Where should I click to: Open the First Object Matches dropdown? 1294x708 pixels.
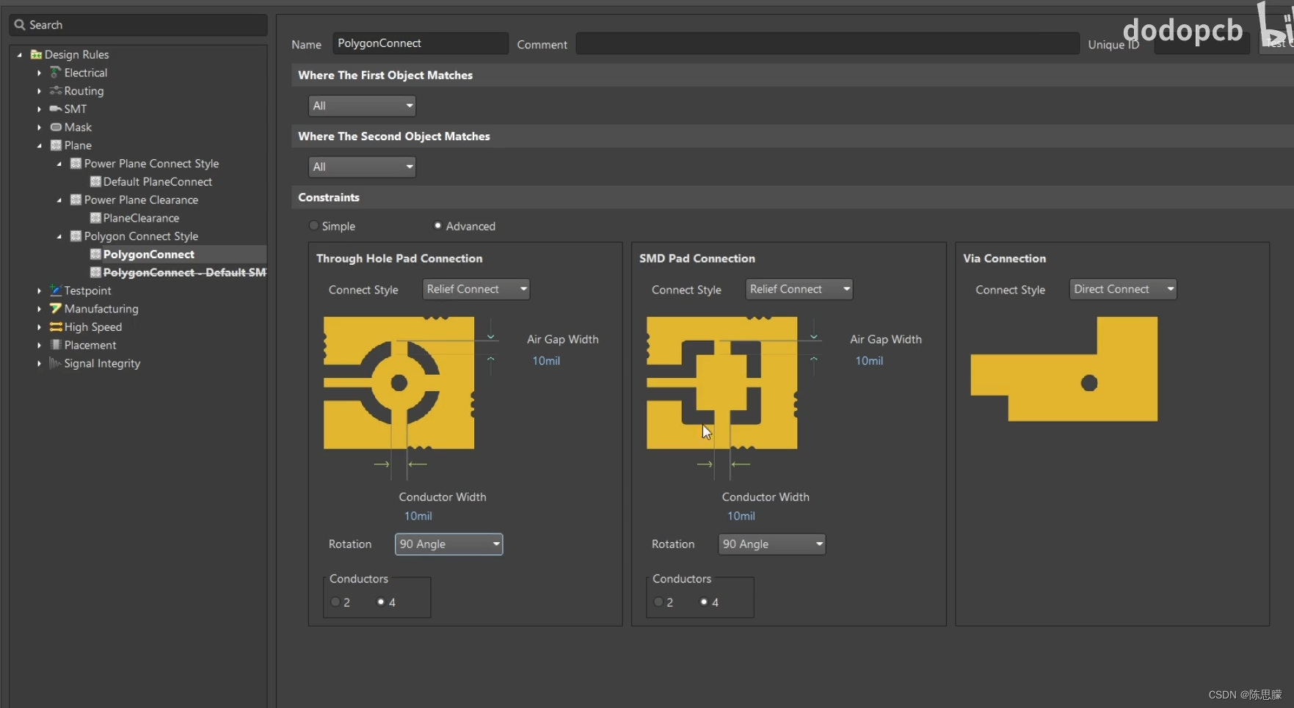362,106
